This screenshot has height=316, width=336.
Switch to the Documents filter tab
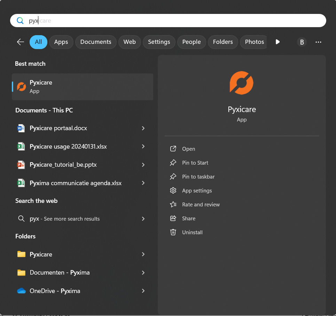tap(96, 42)
